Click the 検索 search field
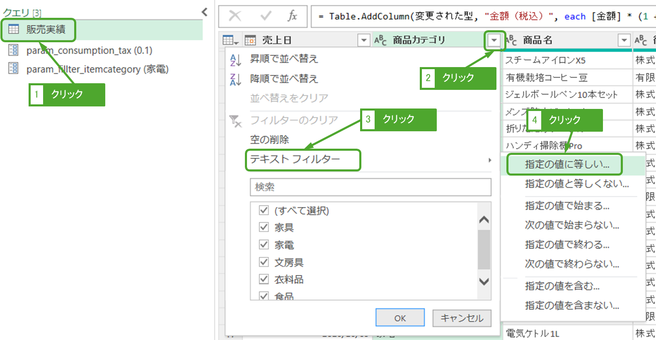Viewport: 656px width, 340px height. 370,187
